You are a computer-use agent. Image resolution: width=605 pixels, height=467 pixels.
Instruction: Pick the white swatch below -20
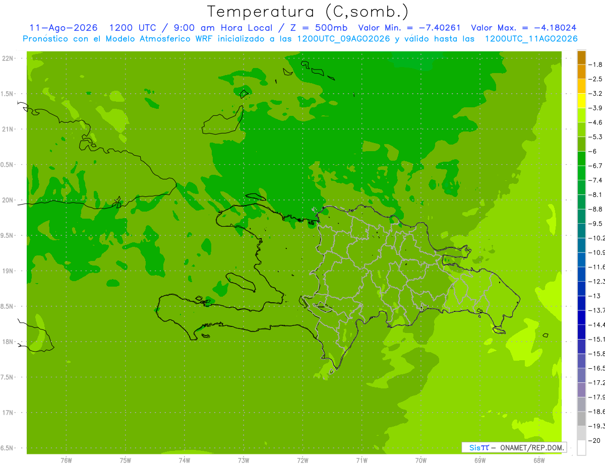coord(581,448)
